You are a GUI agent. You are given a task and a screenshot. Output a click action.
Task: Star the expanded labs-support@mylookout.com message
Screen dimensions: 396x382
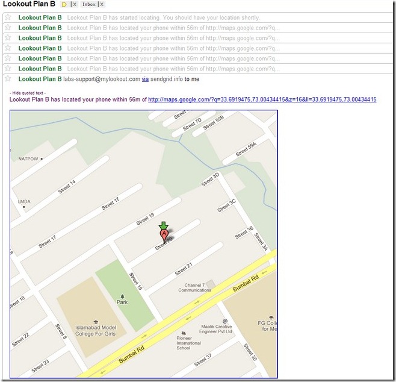coord(8,78)
